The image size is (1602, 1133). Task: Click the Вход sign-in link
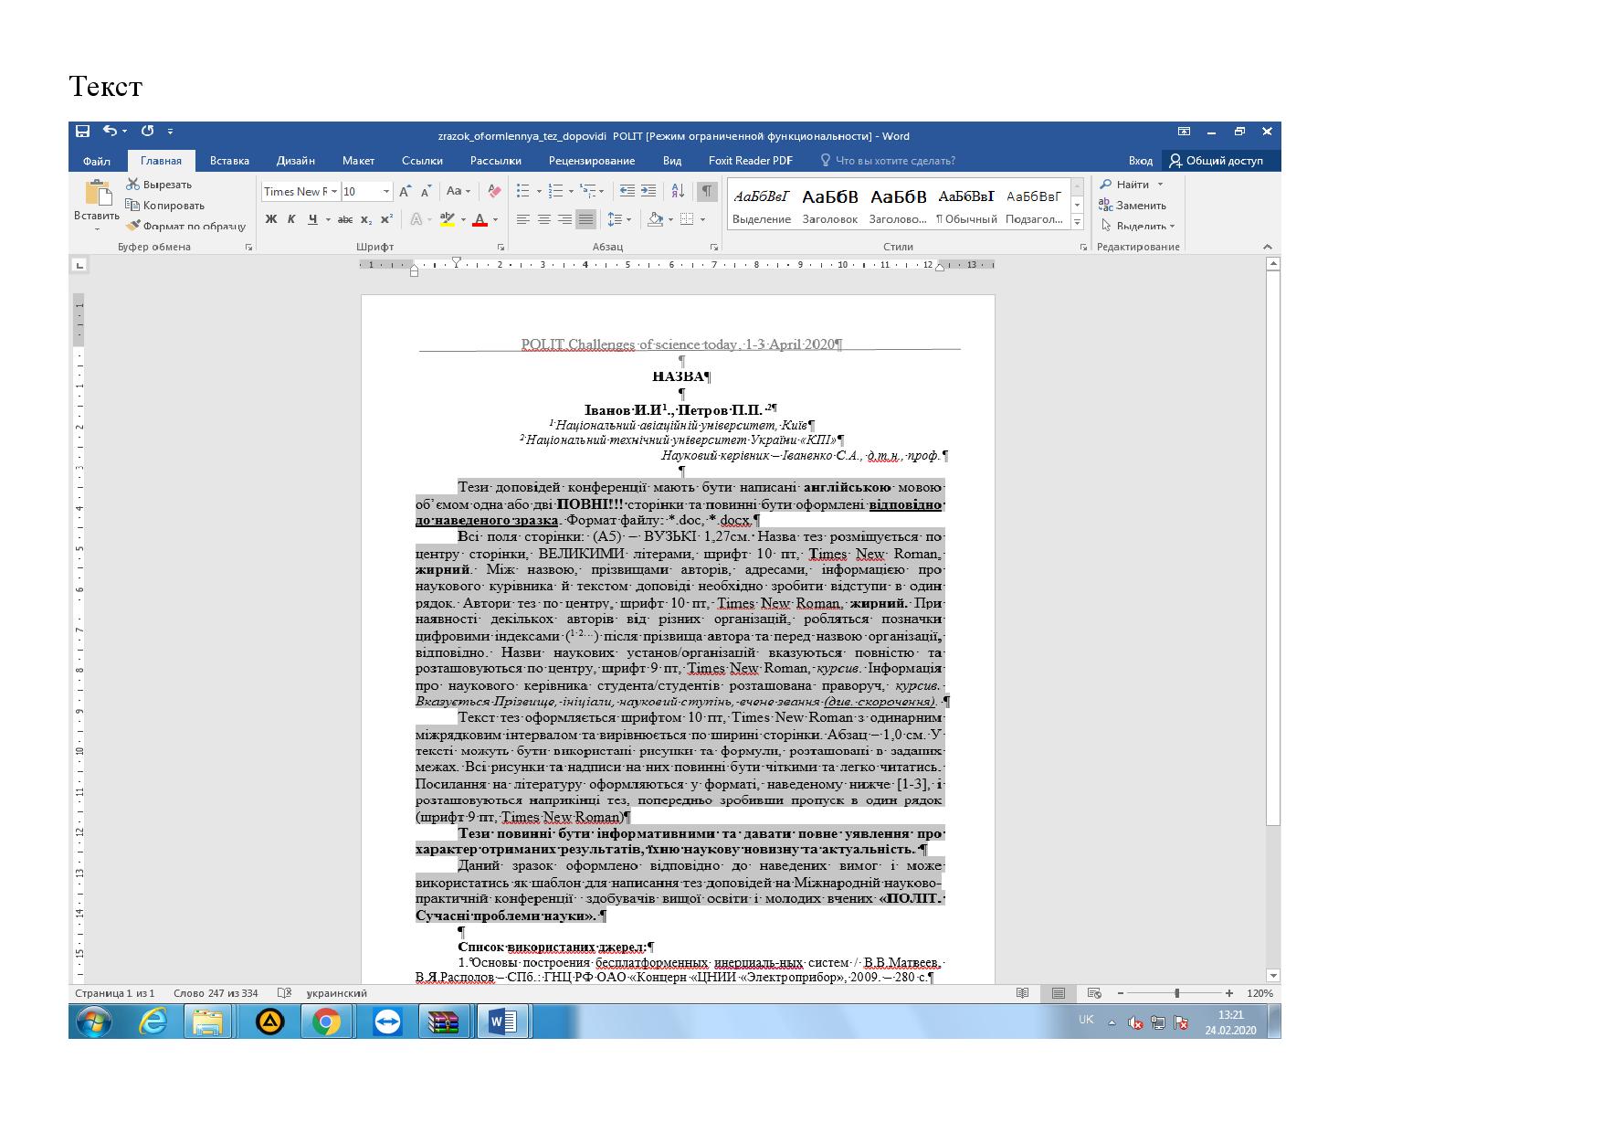pyautogui.click(x=1140, y=161)
